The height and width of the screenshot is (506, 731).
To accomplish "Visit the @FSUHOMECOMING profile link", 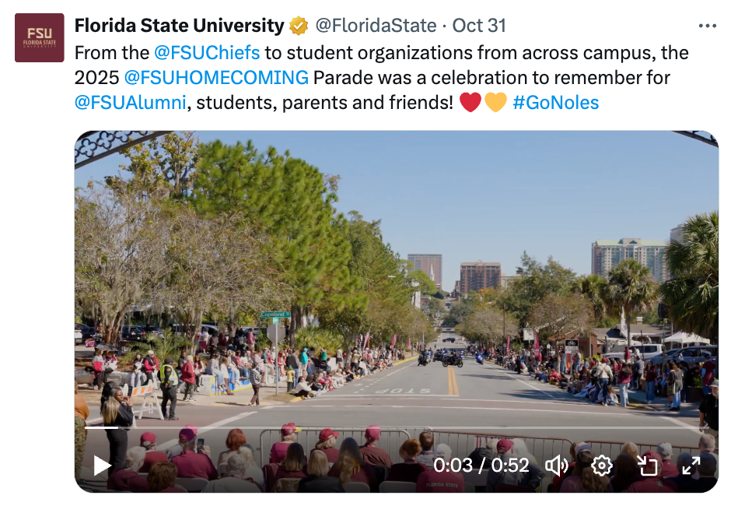I will tap(216, 78).
